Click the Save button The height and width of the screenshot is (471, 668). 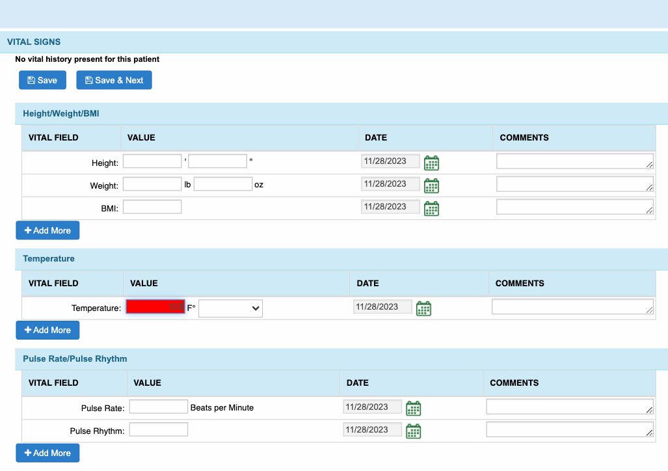tap(42, 80)
